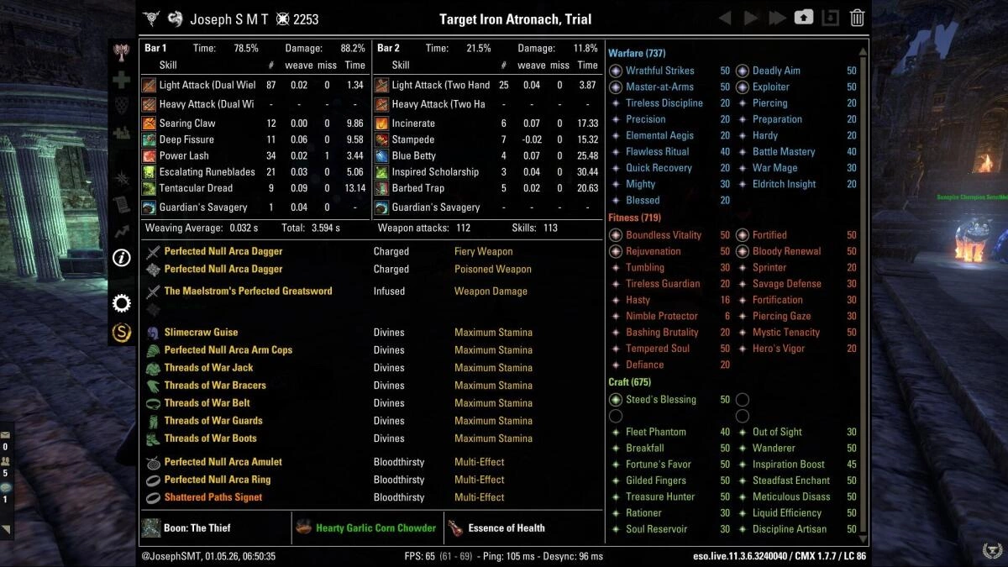Click the Poisoned Weapon Perfected Null Arca Dagger
This screenshot has width=1008, height=567.
click(223, 269)
